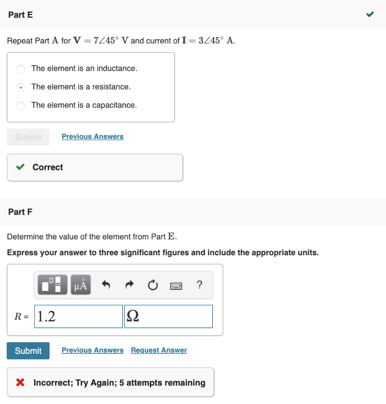This screenshot has height=404, width=386.
Task: Open help via the question mark icon
Action: [200, 285]
